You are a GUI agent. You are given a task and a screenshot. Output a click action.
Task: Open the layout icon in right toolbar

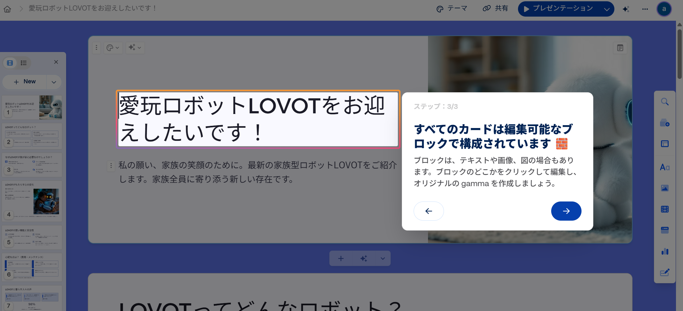click(665, 144)
